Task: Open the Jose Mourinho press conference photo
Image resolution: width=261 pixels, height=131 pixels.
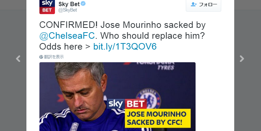Action: [117, 97]
